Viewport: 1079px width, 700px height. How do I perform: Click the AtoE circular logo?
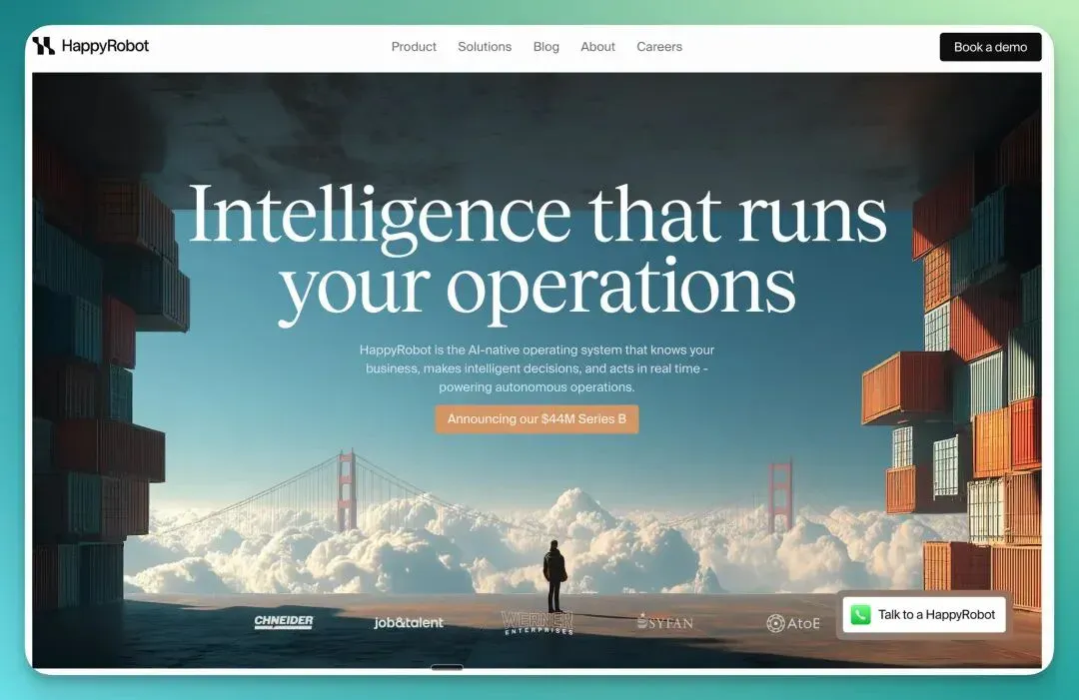point(792,623)
